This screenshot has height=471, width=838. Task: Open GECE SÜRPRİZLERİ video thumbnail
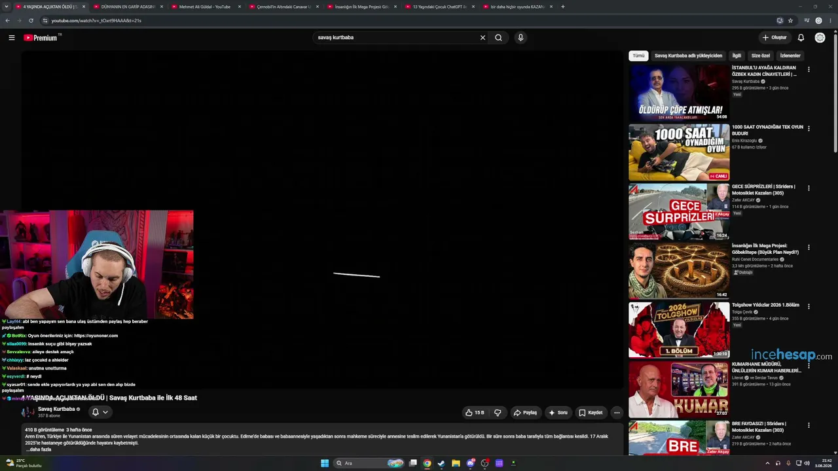(679, 211)
